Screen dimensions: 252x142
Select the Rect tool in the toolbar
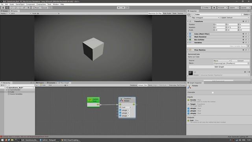20,7
